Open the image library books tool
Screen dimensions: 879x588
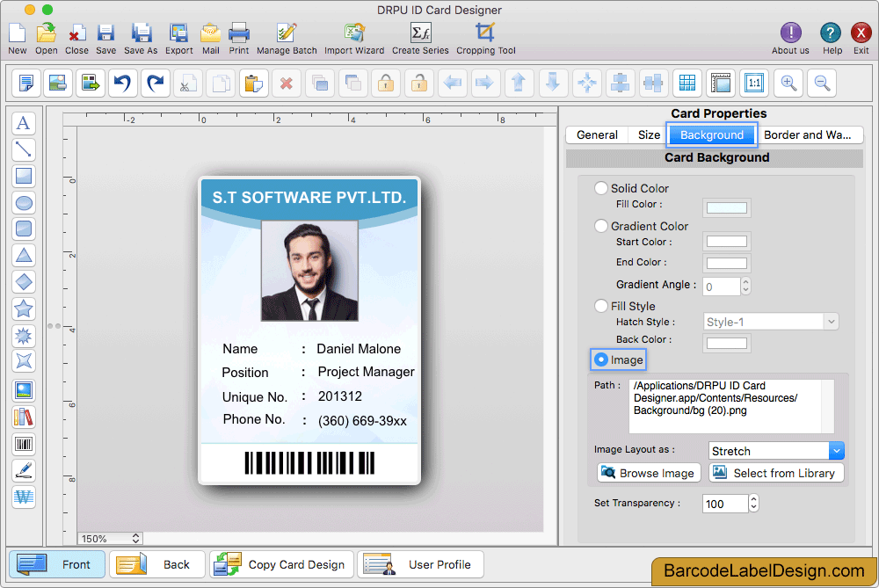pos(24,417)
